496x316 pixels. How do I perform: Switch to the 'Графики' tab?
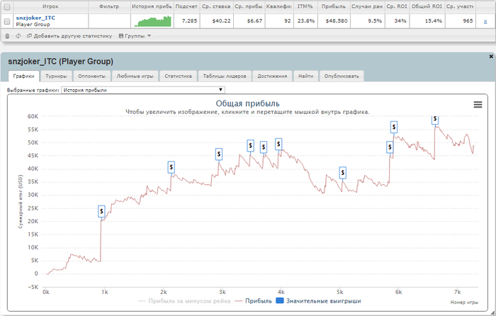23,76
